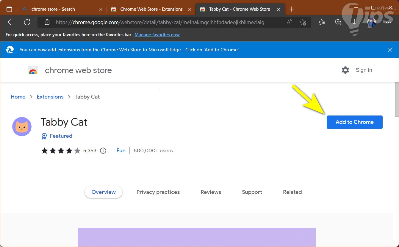Image resolution: width=399 pixels, height=247 pixels.
Task: Switch to the 'chrome store - Search' tab
Action: tap(53, 9)
